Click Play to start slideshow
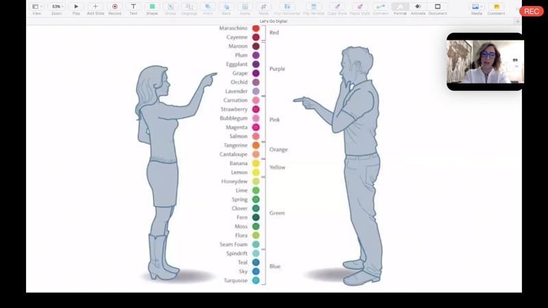This screenshot has height=308, width=548. click(x=76, y=7)
